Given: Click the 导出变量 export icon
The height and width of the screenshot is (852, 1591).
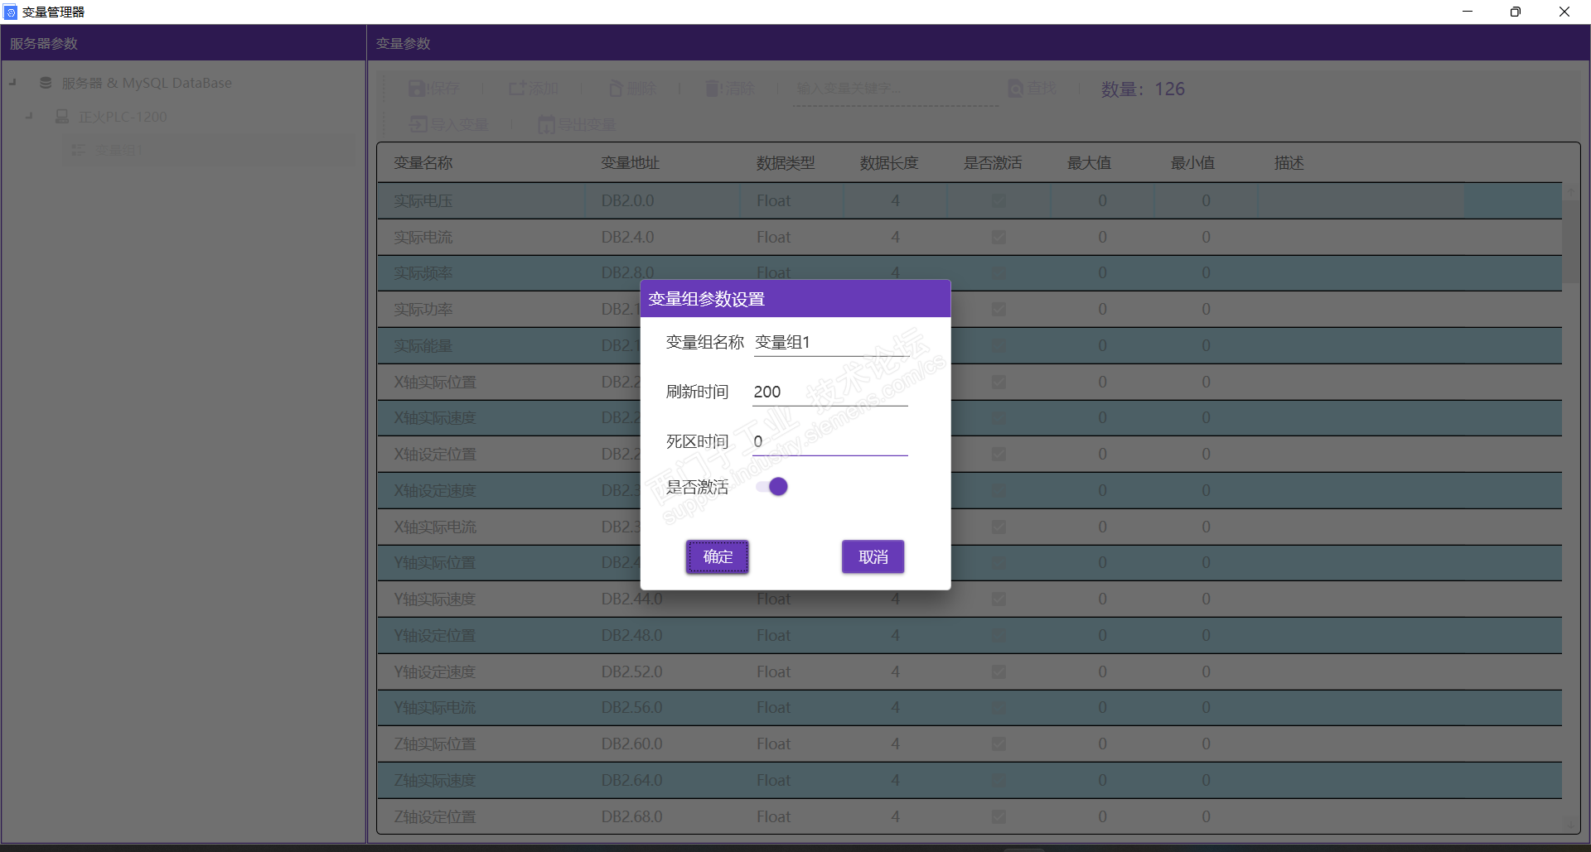Looking at the screenshot, I should pyautogui.click(x=546, y=124).
